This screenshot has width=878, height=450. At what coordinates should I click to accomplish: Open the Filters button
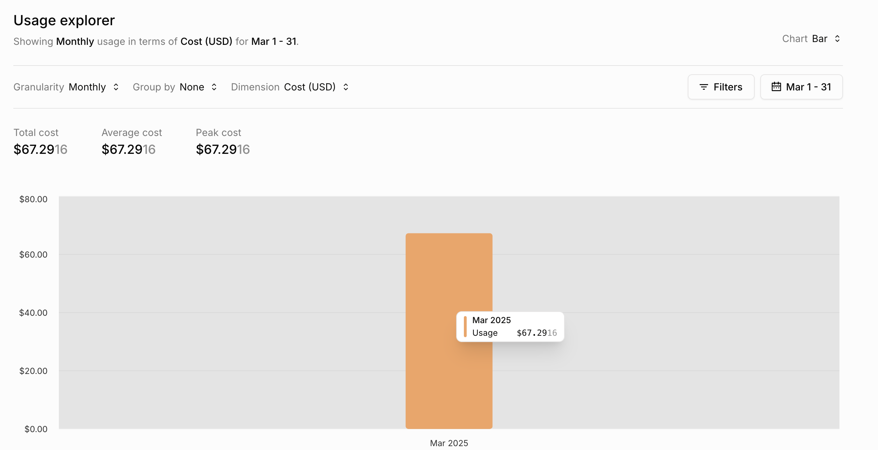pos(721,87)
